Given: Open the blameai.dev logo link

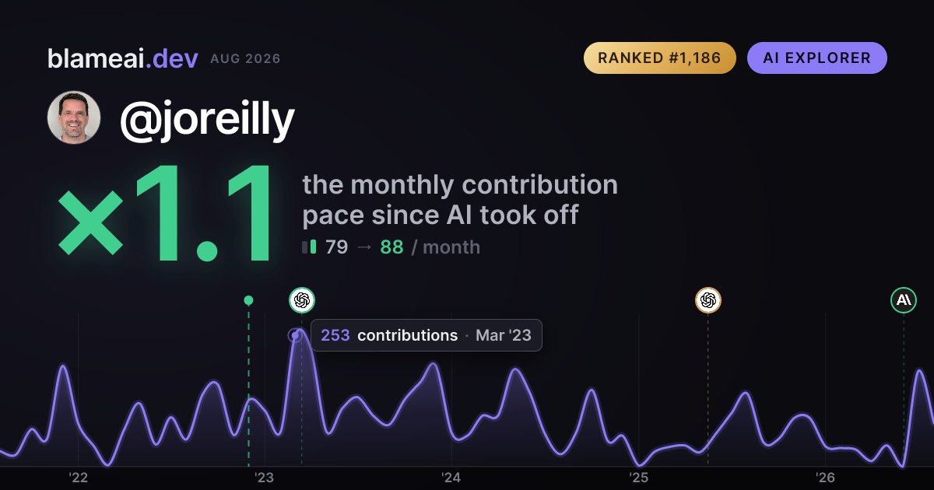Looking at the screenshot, I should 123,58.
